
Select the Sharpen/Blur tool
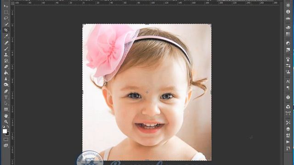tap(6, 79)
